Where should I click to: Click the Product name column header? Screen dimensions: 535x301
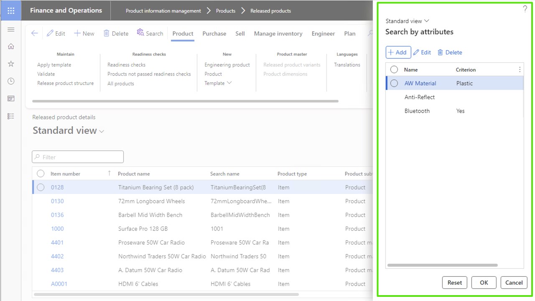(134, 173)
